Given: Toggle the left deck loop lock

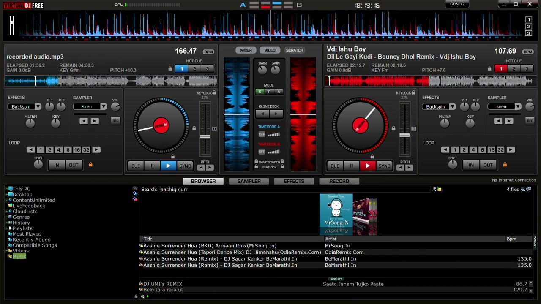Looking at the screenshot, I should [x=90, y=165].
